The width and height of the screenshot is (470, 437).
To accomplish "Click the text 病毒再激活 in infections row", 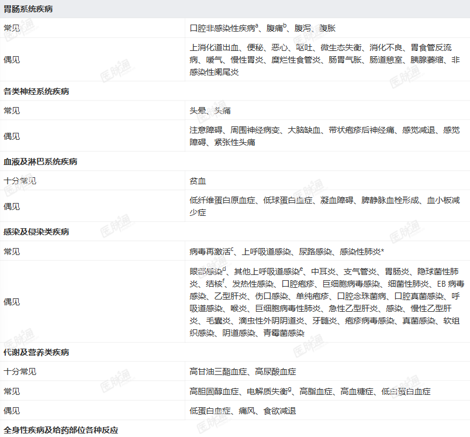I will 210,252.
